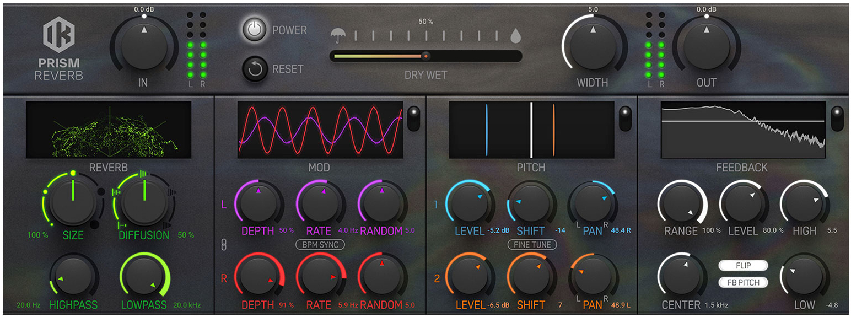
Task: Toggle FINE TUNE in Pitch section
Action: (x=532, y=244)
